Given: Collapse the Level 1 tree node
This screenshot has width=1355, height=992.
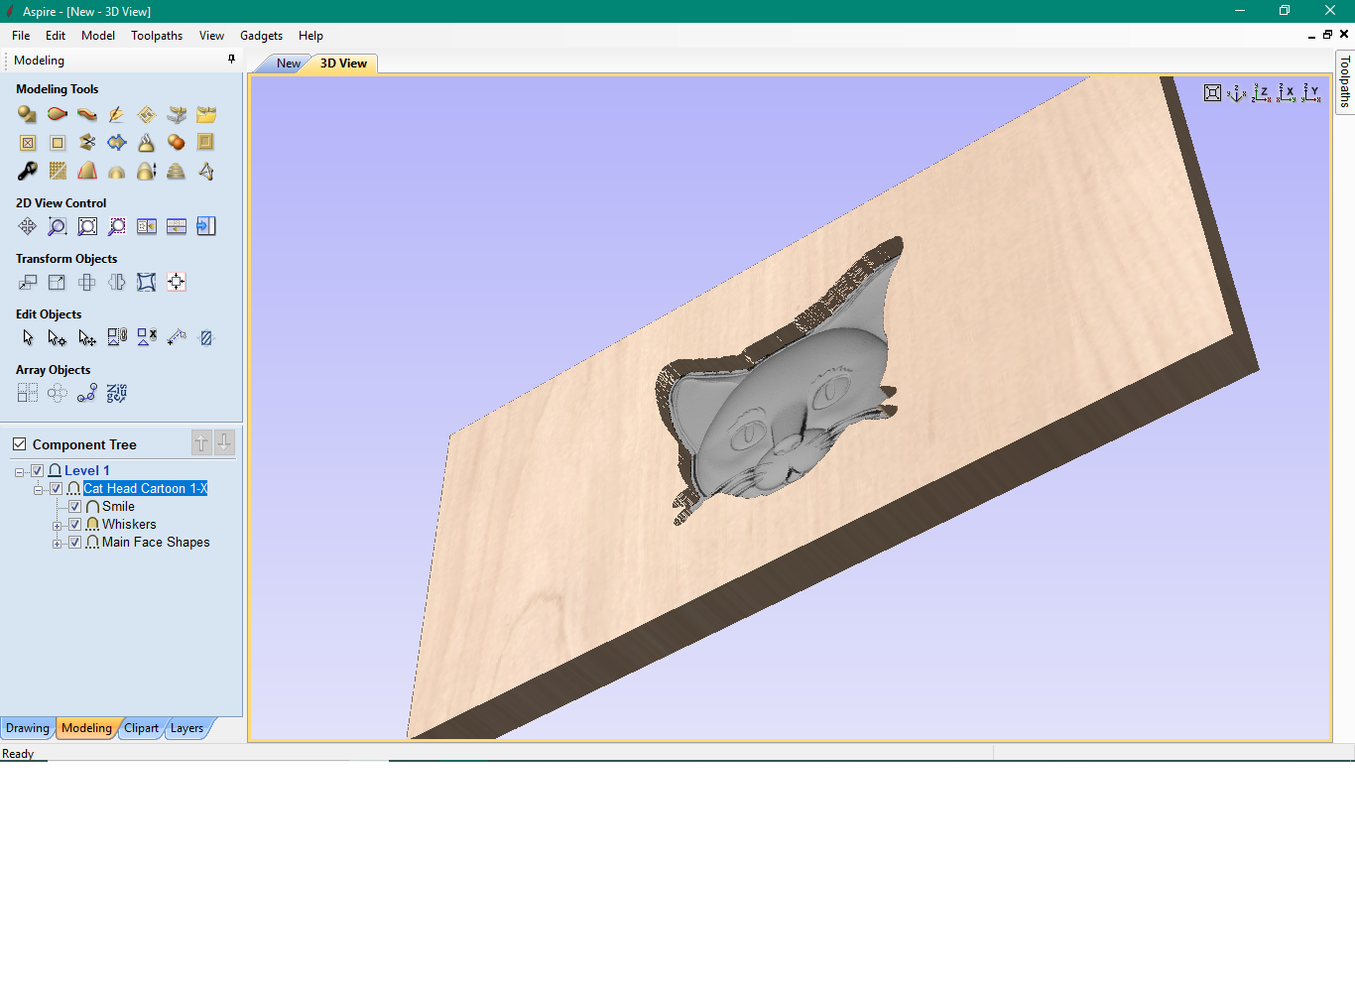Looking at the screenshot, I should click(x=19, y=472).
